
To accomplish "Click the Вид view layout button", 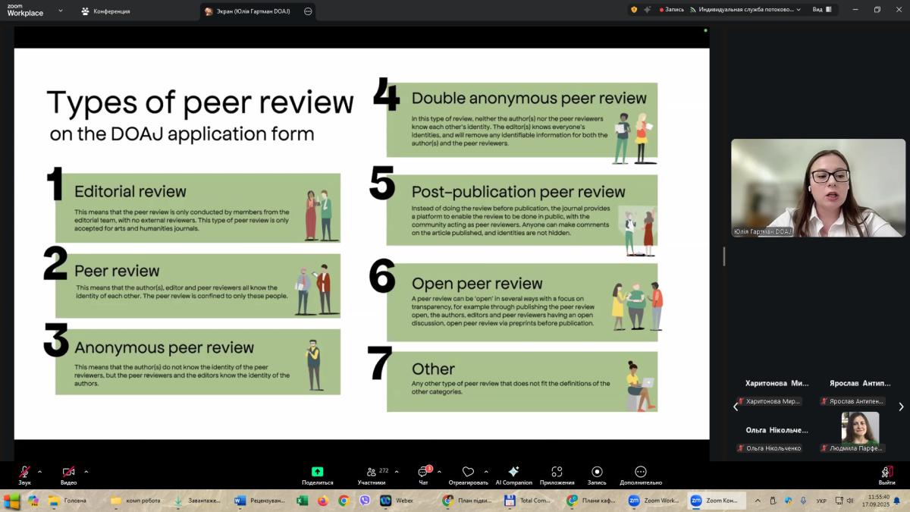I will pos(821,10).
